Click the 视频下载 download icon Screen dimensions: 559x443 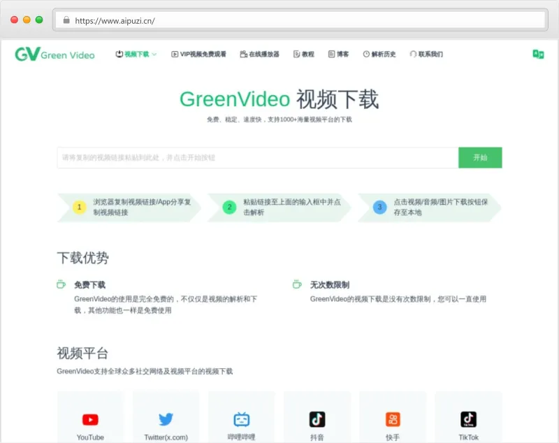[119, 55]
